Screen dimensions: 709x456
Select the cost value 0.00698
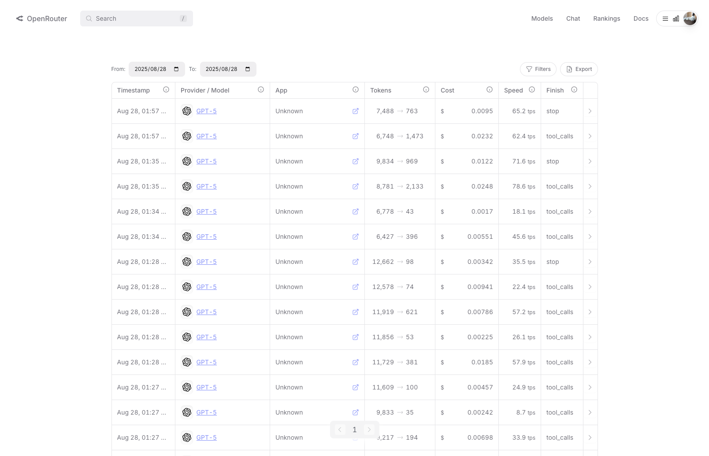480,437
